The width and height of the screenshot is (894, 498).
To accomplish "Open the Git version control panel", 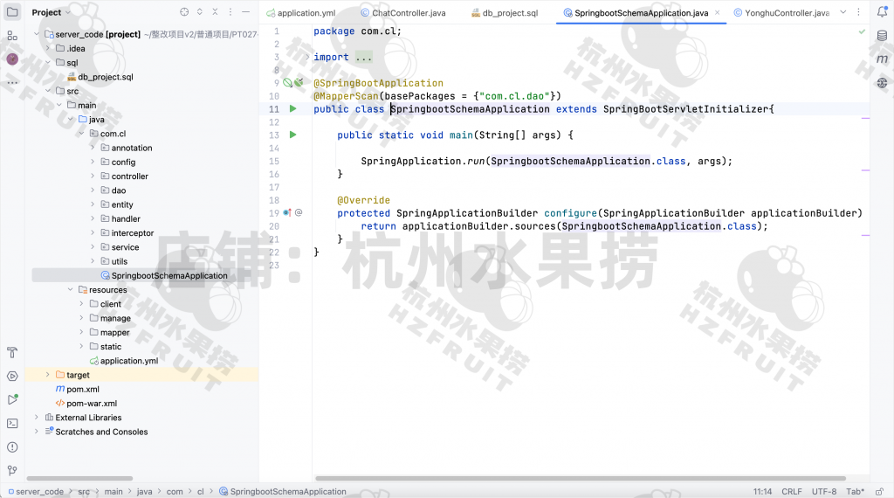I will (x=12, y=470).
